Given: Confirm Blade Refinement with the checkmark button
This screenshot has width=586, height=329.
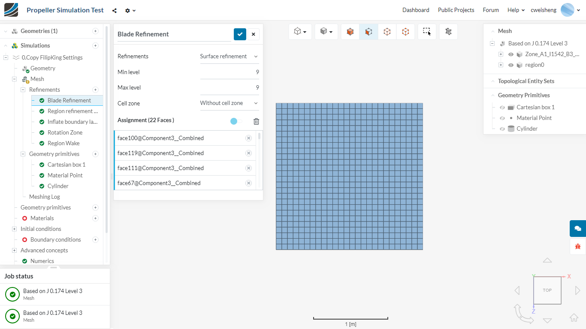Looking at the screenshot, I should pos(240,34).
